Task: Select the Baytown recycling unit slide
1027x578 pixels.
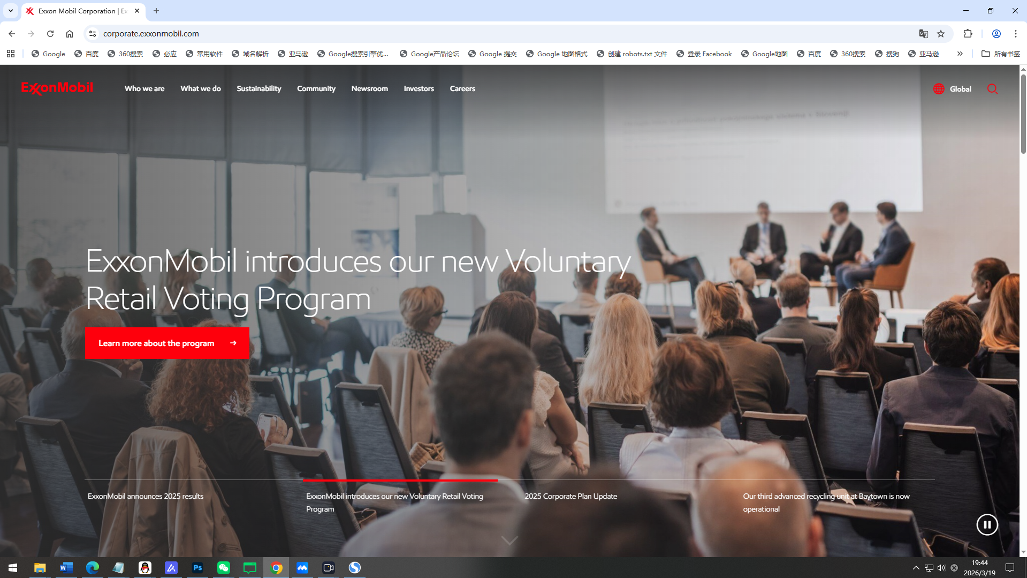Action: point(826,502)
